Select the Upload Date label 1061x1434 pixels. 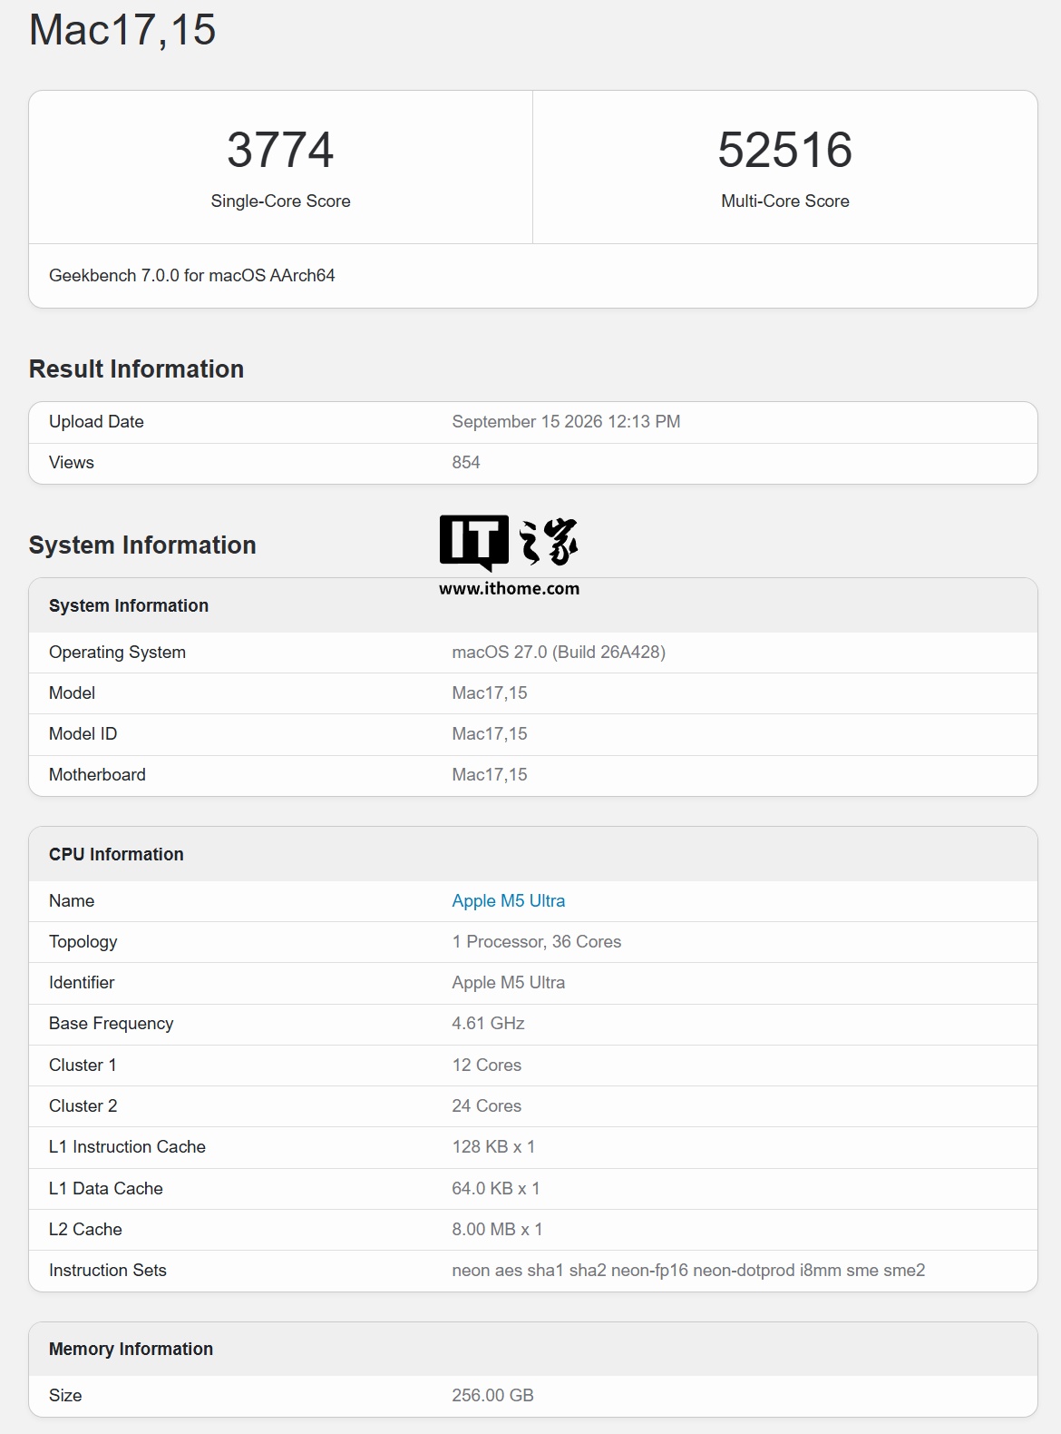click(x=96, y=421)
